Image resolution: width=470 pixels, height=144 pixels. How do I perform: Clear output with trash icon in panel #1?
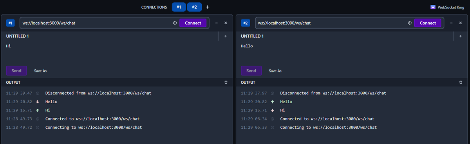[x=226, y=83]
